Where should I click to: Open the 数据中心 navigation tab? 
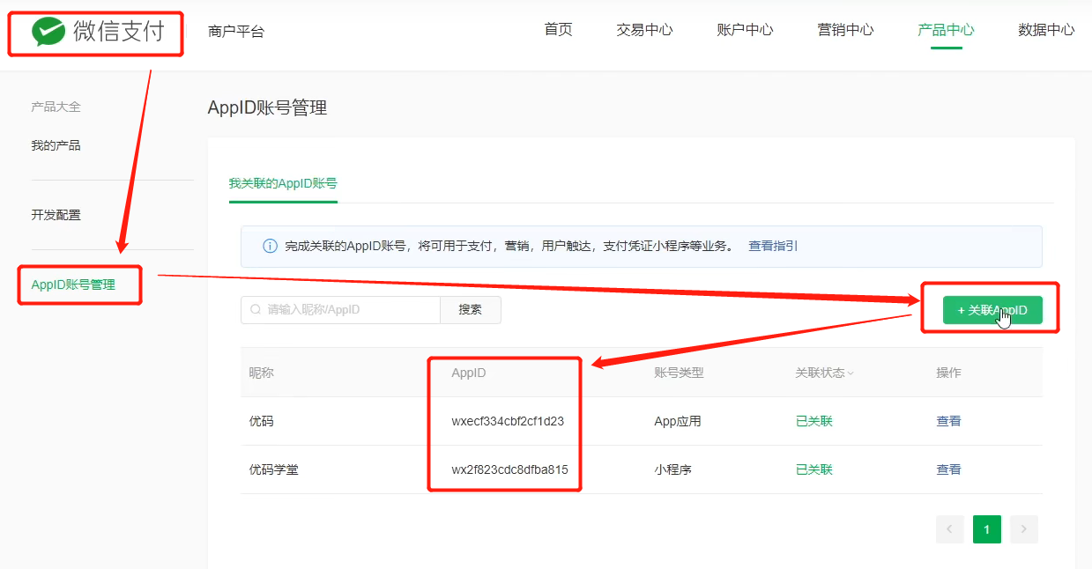pos(1046,30)
